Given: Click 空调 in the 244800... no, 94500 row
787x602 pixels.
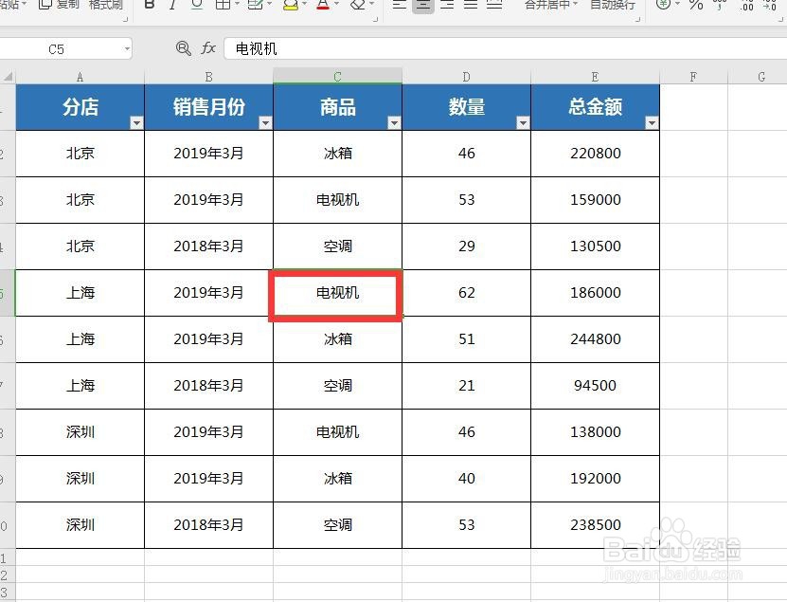Looking at the screenshot, I should (337, 386).
